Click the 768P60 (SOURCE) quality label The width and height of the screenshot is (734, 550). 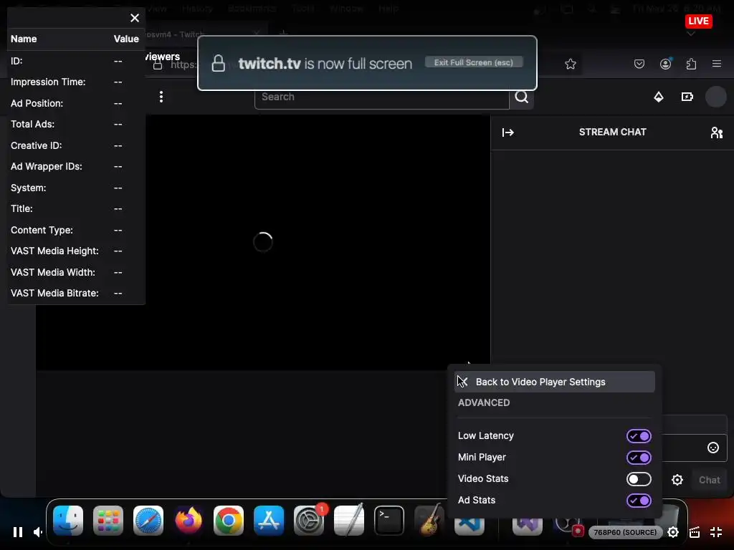tap(625, 532)
